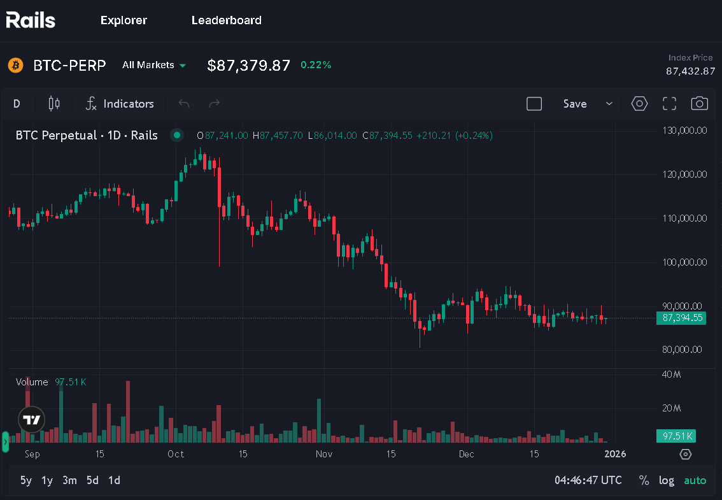
Task: Open time axis settings hexagon icon
Action: pyautogui.click(x=686, y=454)
